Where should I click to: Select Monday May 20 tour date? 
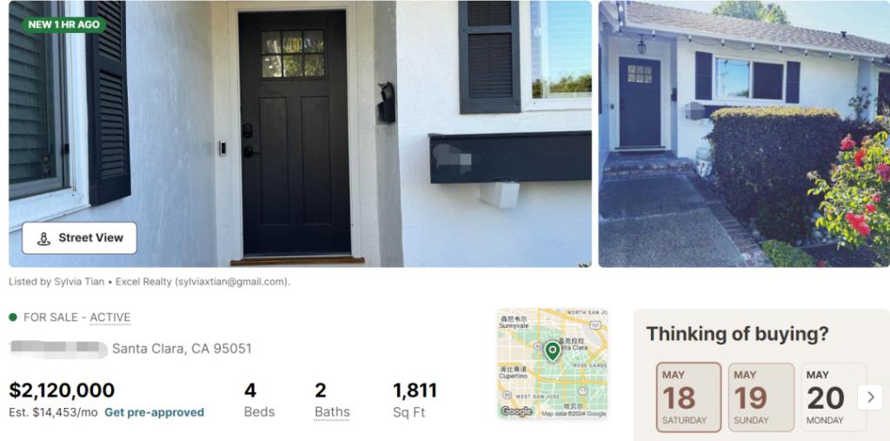(834, 398)
